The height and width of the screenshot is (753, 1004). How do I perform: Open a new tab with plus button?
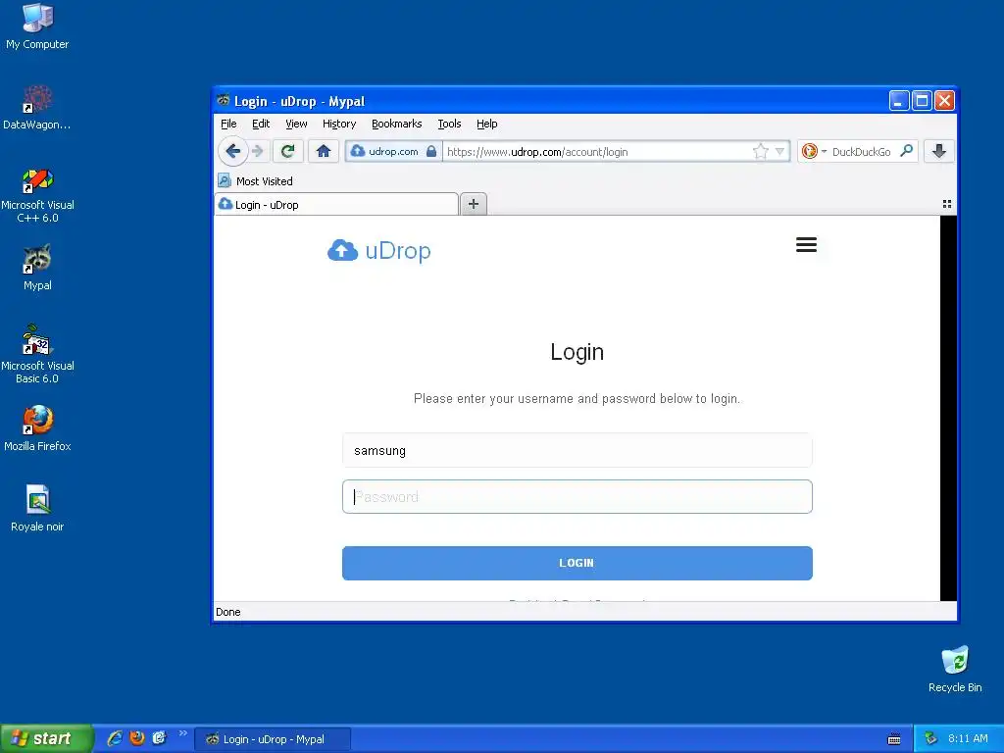coord(474,204)
